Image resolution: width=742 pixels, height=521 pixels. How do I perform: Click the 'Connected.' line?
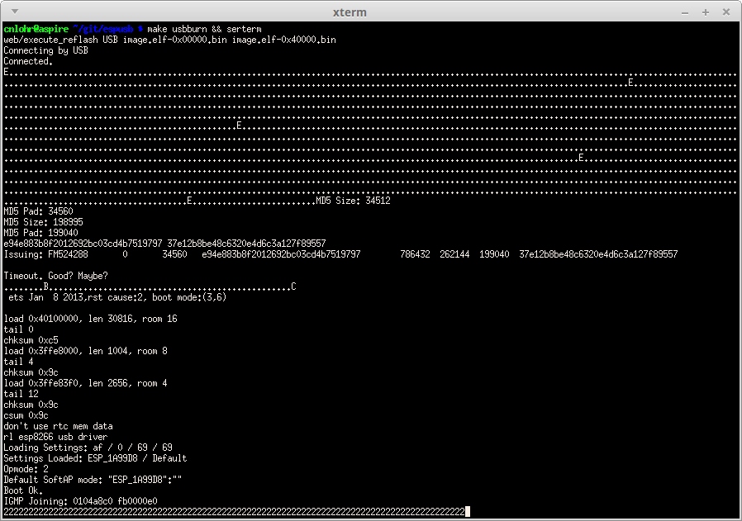click(28, 61)
